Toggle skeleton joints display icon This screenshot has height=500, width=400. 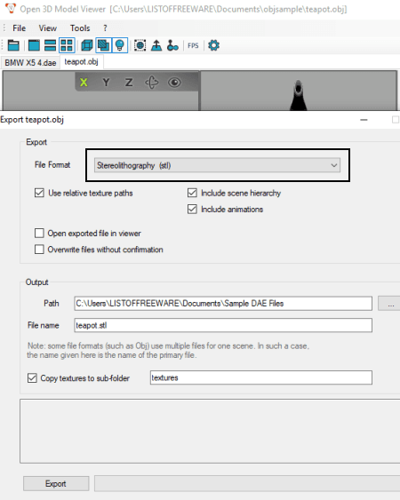click(x=172, y=45)
